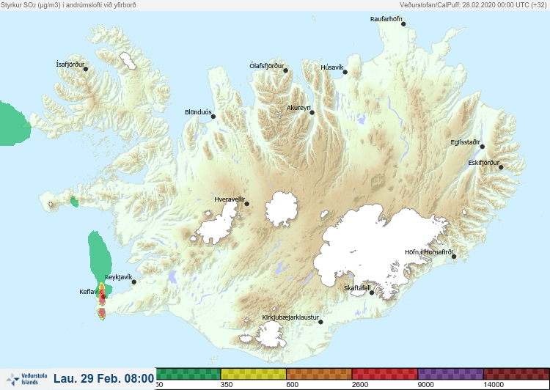The height and width of the screenshot is (390, 550).
Task: Click the Eskifjörður marker dot
Action: [501, 167]
